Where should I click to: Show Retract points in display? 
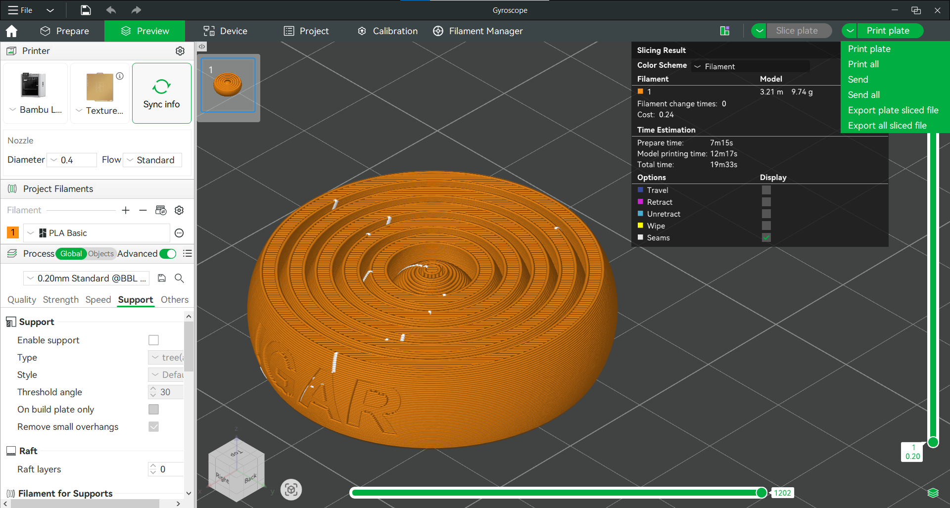click(x=766, y=202)
